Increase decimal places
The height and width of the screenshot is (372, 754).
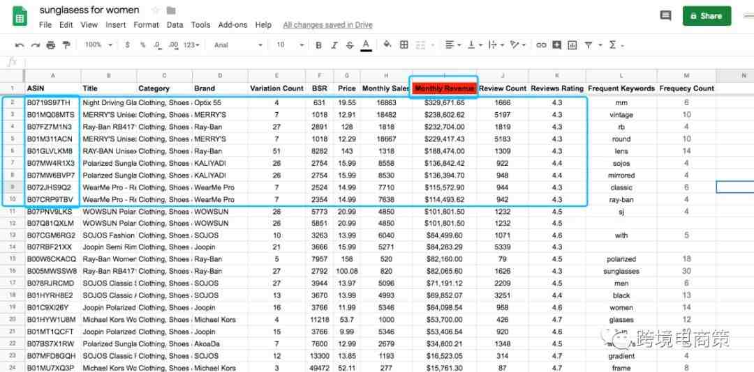174,45
